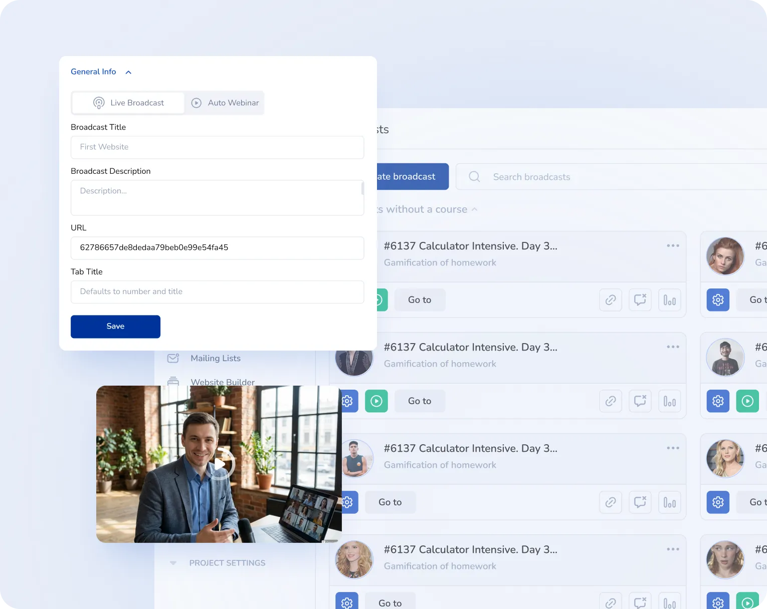
Task: Play the video thumbnail preview
Action: 219,464
